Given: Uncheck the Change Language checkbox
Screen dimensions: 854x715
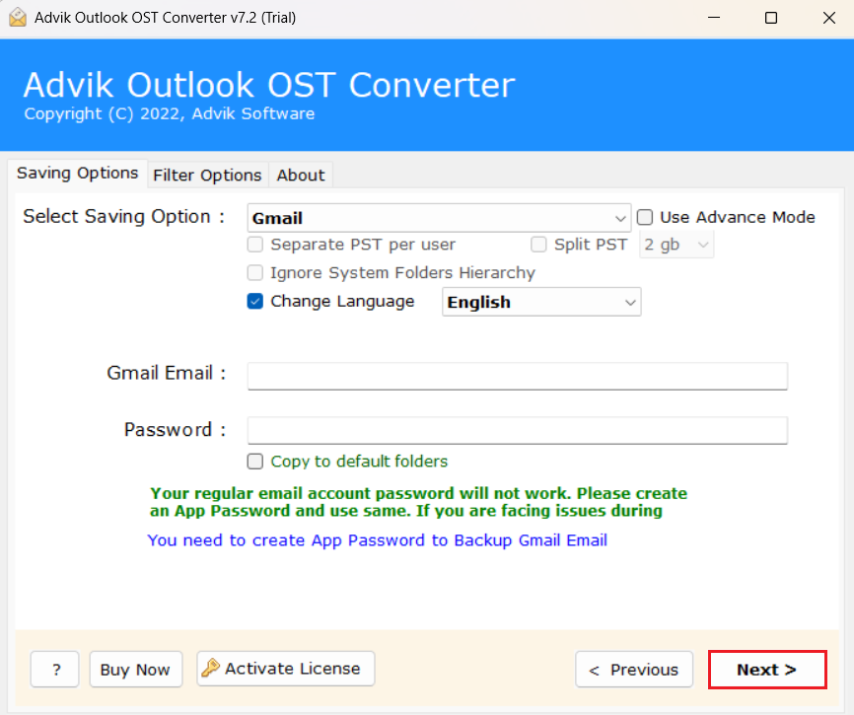Looking at the screenshot, I should coord(254,301).
